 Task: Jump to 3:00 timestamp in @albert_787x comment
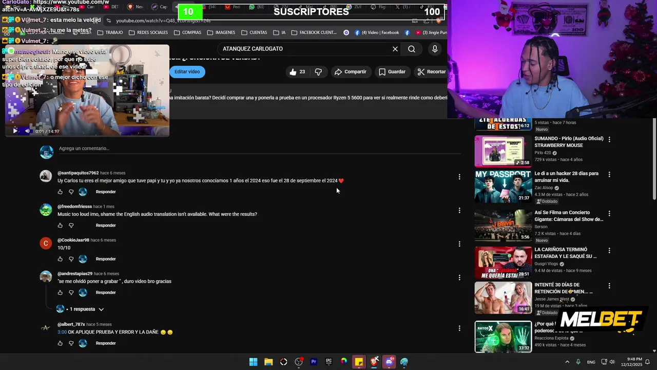[62, 332]
